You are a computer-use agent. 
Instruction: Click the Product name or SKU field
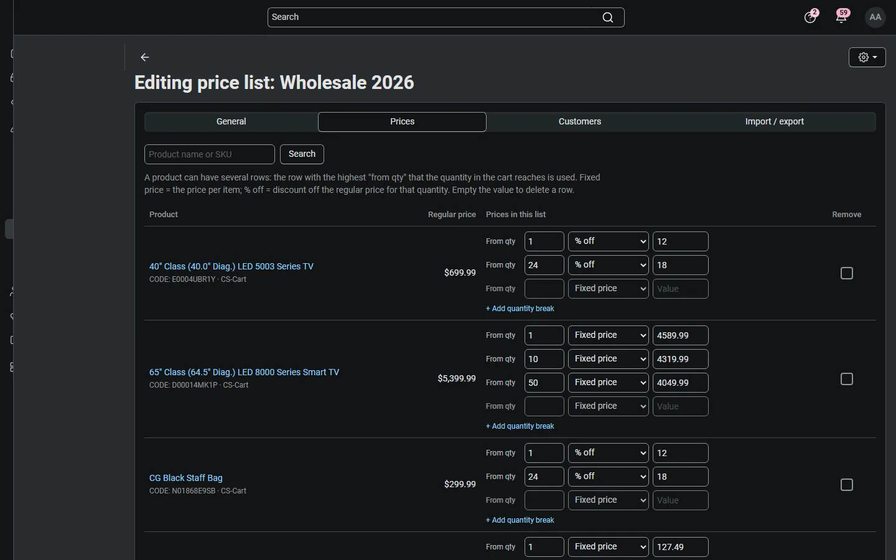click(210, 154)
